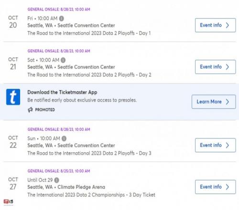Viewport: 239px width, 210px height.
Task: Click the promoted megaphone icon
Action: pyautogui.click(x=30, y=110)
